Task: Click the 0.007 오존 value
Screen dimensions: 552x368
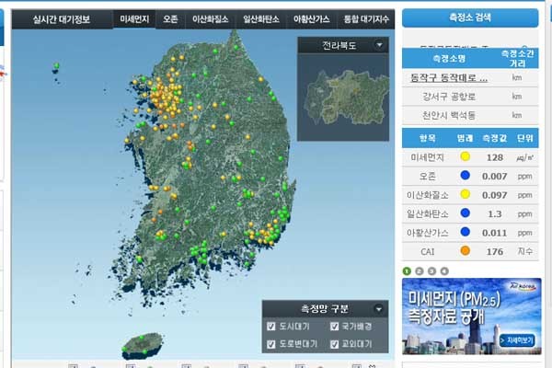Action: coord(495,176)
